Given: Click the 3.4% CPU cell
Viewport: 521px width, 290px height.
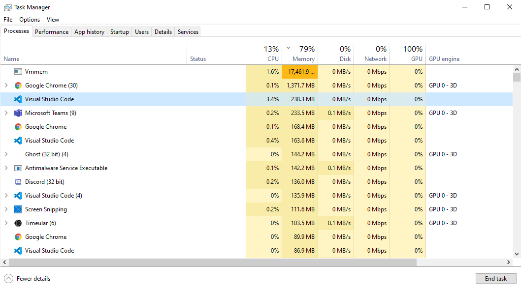Looking at the screenshot, I should click(x=264, y=99).
